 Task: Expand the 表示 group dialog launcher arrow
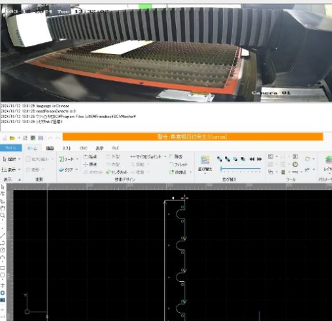pyautogui.click(x=19, y=179)
